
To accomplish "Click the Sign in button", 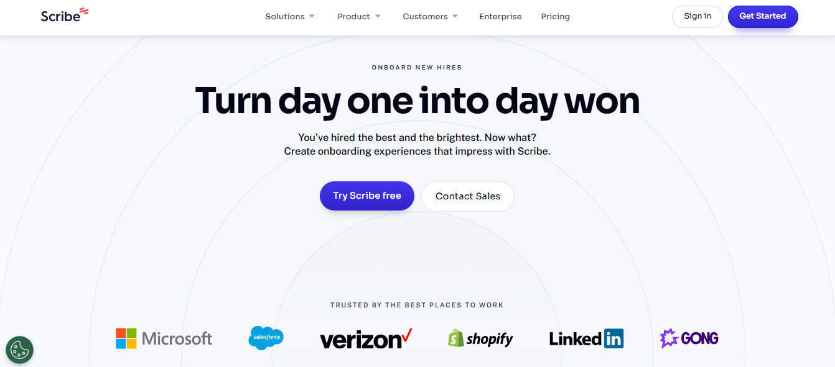I will 697,16.
